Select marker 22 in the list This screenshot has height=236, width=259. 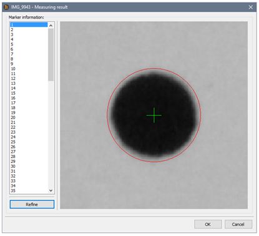tap(29, 127)
